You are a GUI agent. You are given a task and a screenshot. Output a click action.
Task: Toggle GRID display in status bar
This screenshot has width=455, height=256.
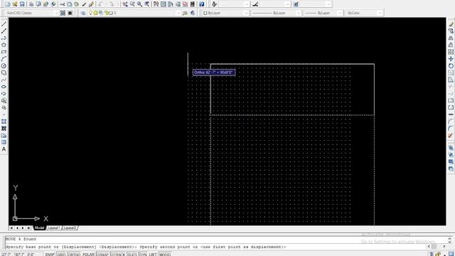tap(61, 255)
